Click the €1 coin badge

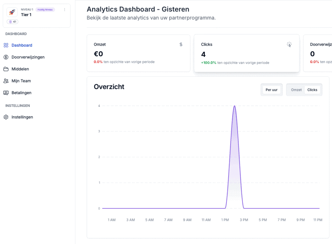coord(13,22)
